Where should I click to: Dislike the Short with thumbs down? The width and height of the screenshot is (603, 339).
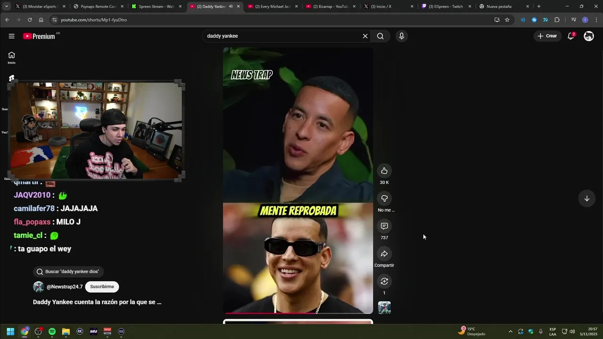click(384, 199)
